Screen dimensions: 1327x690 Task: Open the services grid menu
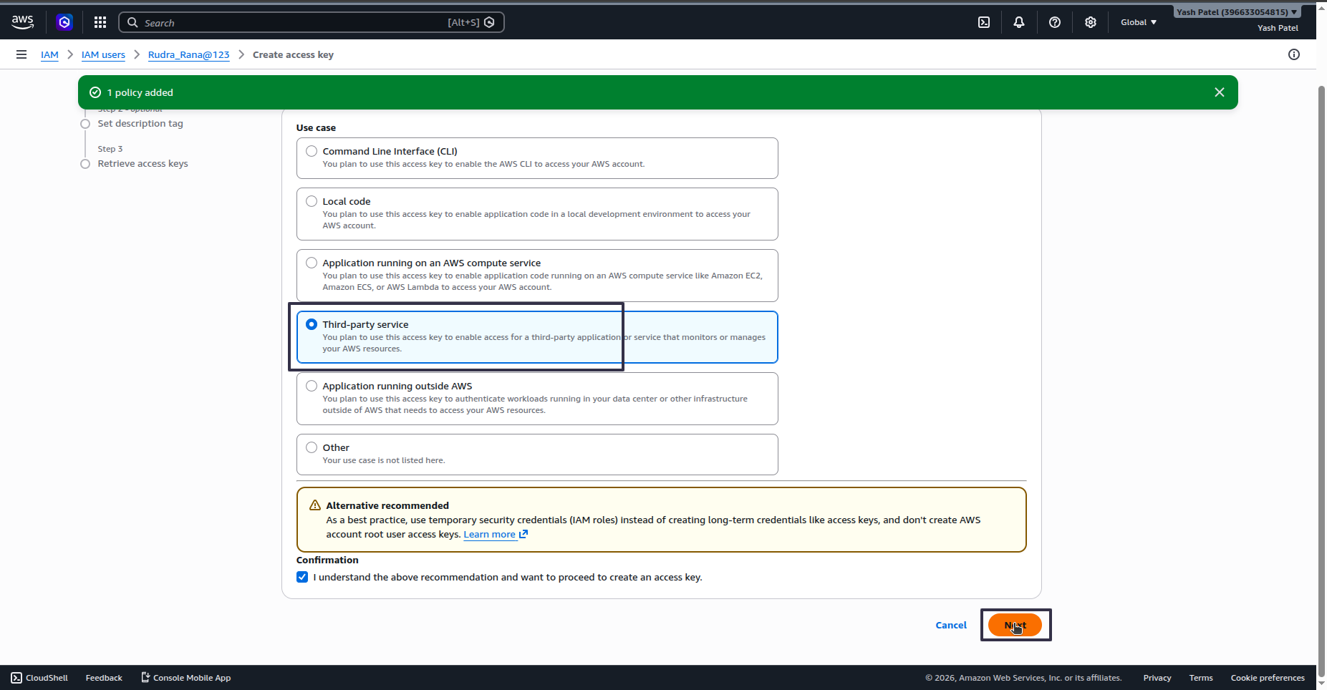click(x=100, y=22)
